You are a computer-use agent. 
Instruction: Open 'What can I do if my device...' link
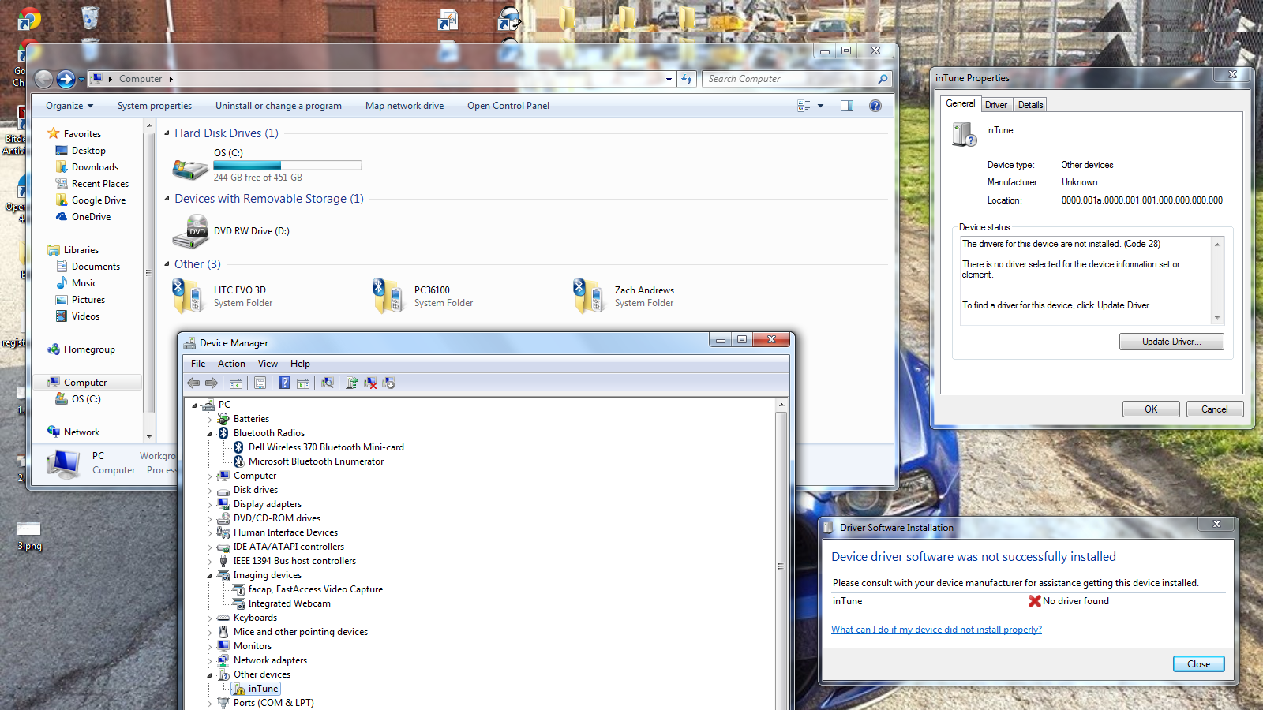[936, 630]
